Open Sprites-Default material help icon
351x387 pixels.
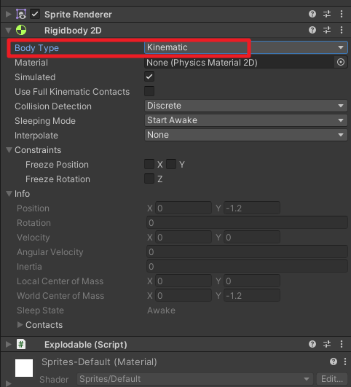coord(334,361)
